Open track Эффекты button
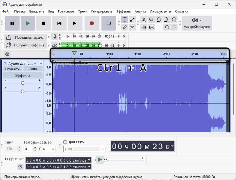 (23, 76)
